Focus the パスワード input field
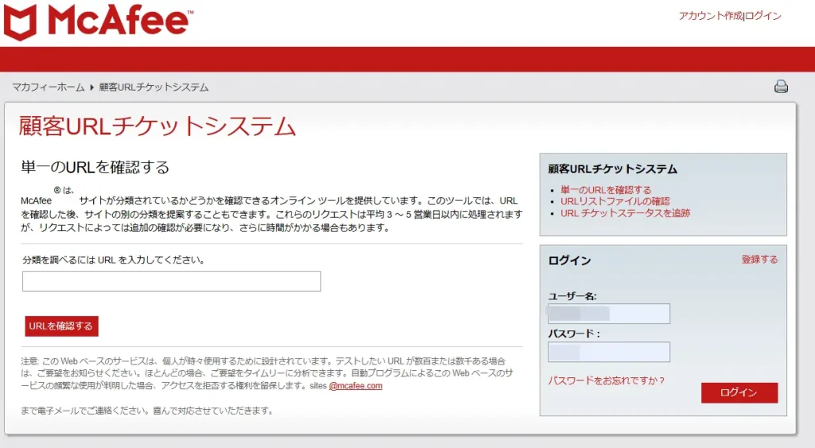The height and width of the screenshot is (448, 815). pos(609,352)
